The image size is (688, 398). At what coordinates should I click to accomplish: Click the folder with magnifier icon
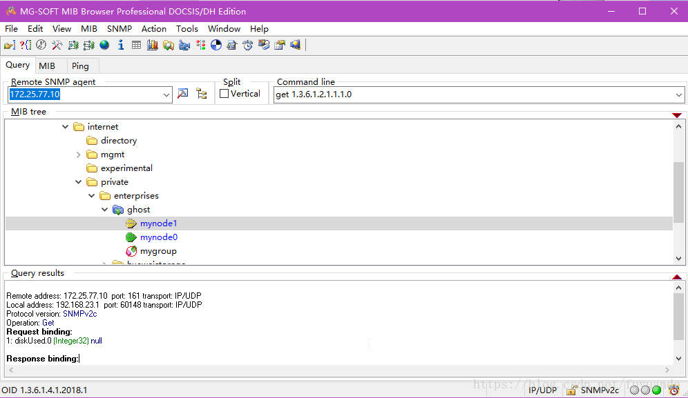coord(169,45)
